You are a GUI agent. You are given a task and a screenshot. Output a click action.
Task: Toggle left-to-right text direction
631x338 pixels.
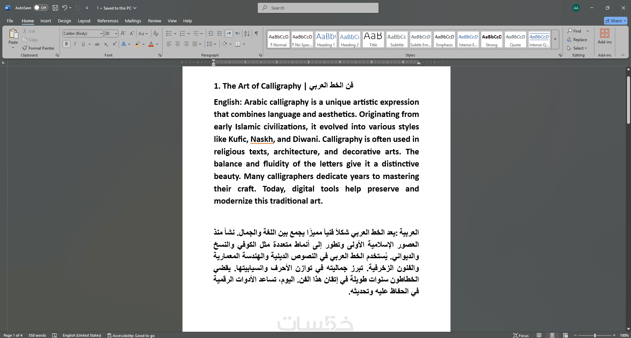pos(229,33)
